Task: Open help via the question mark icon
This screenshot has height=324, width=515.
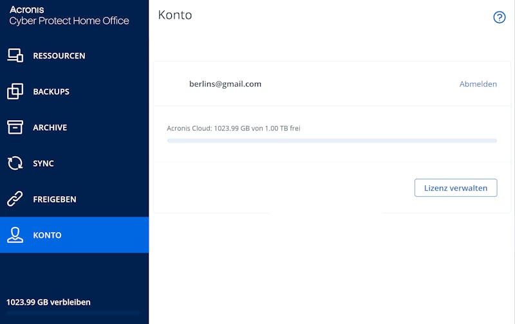Action: (500, 17)
